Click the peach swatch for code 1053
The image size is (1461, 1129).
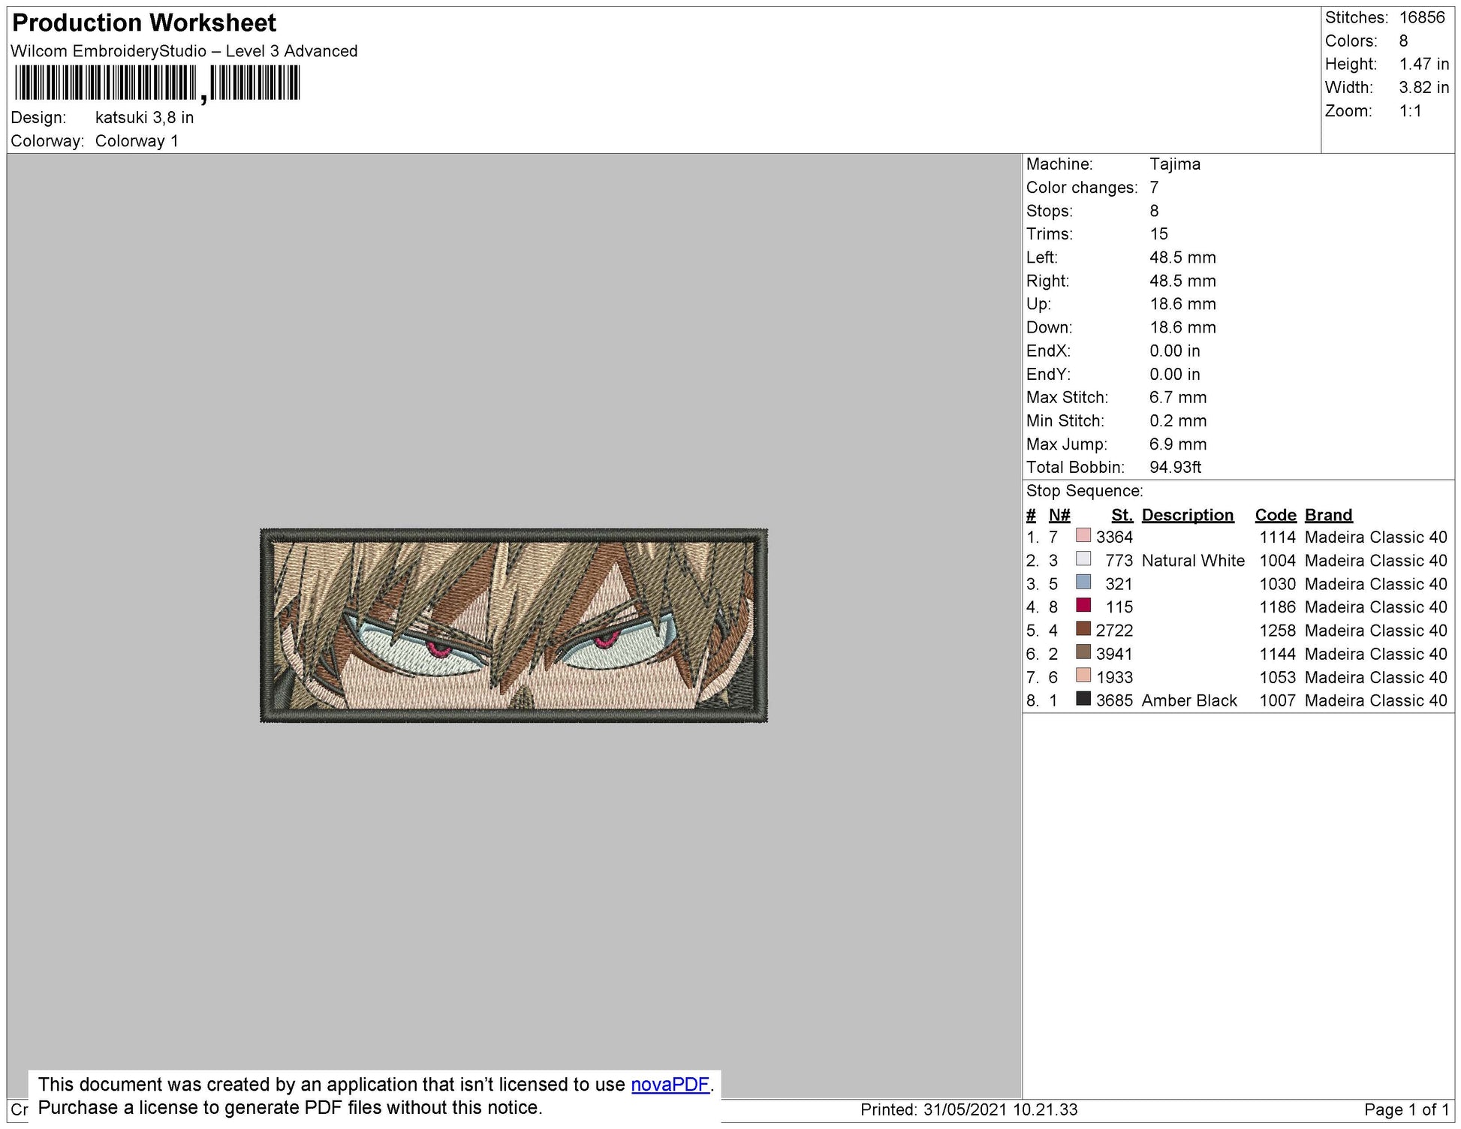[x=1083, y=676]
